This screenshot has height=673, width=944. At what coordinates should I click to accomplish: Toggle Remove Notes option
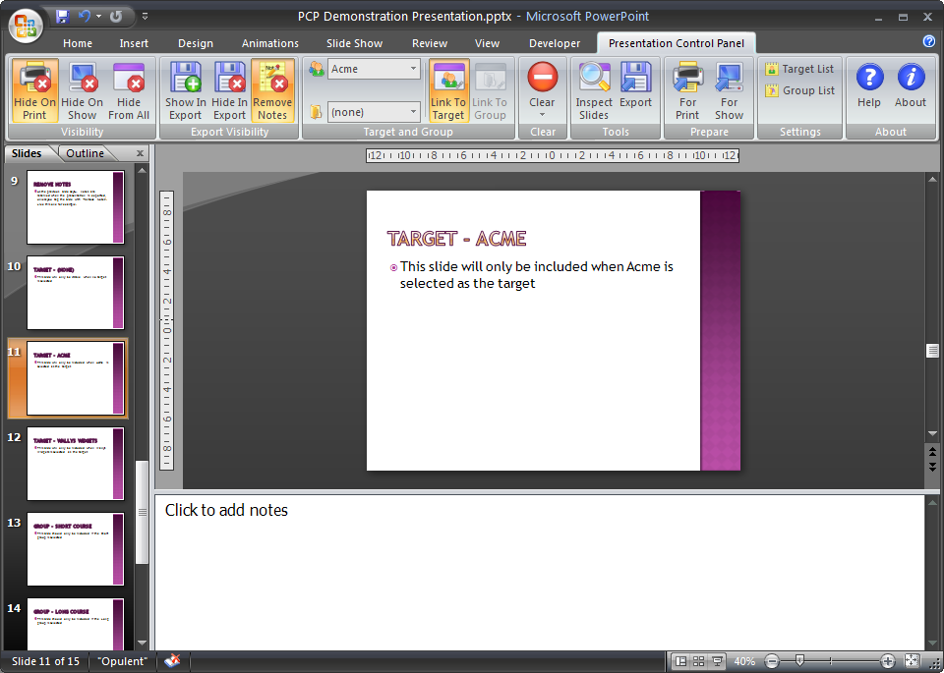tap(272, 90)
